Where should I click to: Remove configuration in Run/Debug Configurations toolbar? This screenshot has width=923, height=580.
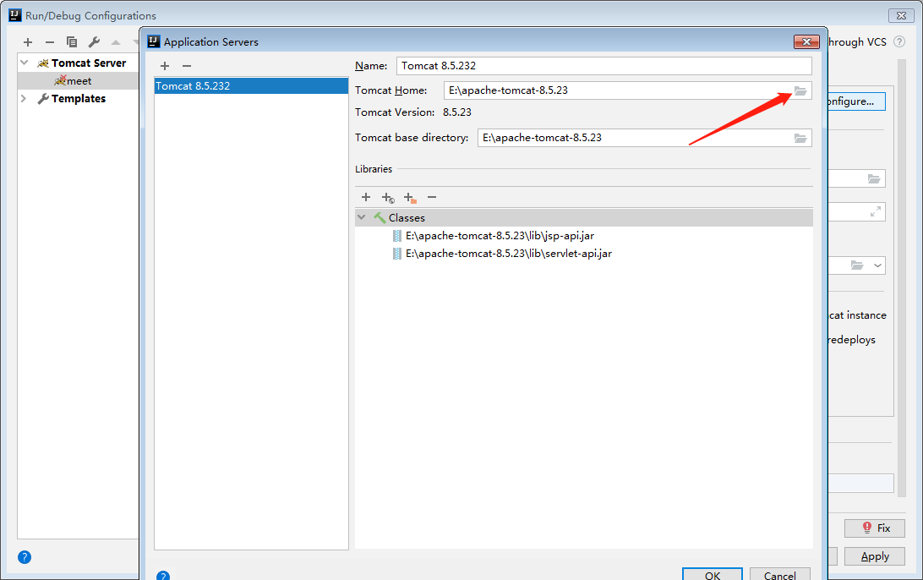click(49, 42)
